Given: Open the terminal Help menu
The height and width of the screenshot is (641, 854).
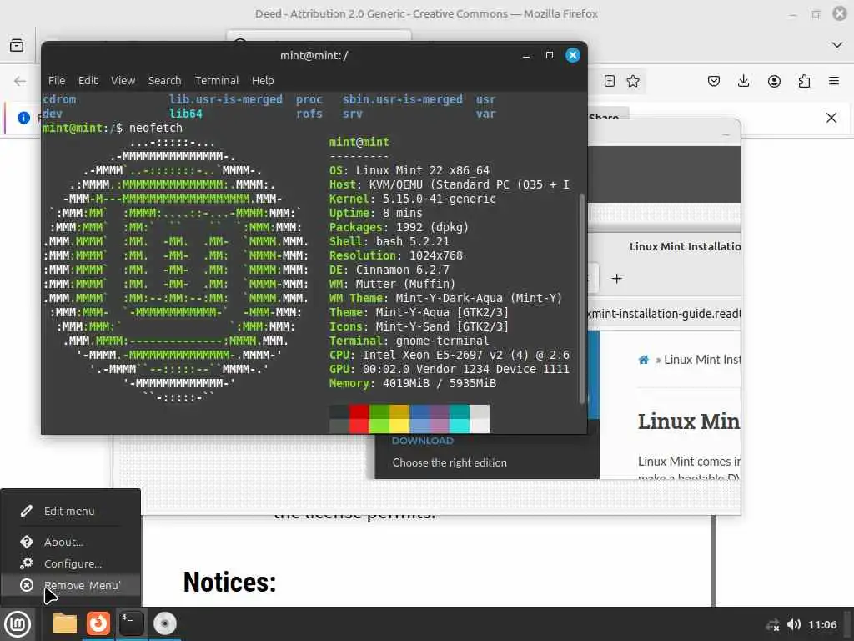Looking at the screenshot, I should click(263, 81).
